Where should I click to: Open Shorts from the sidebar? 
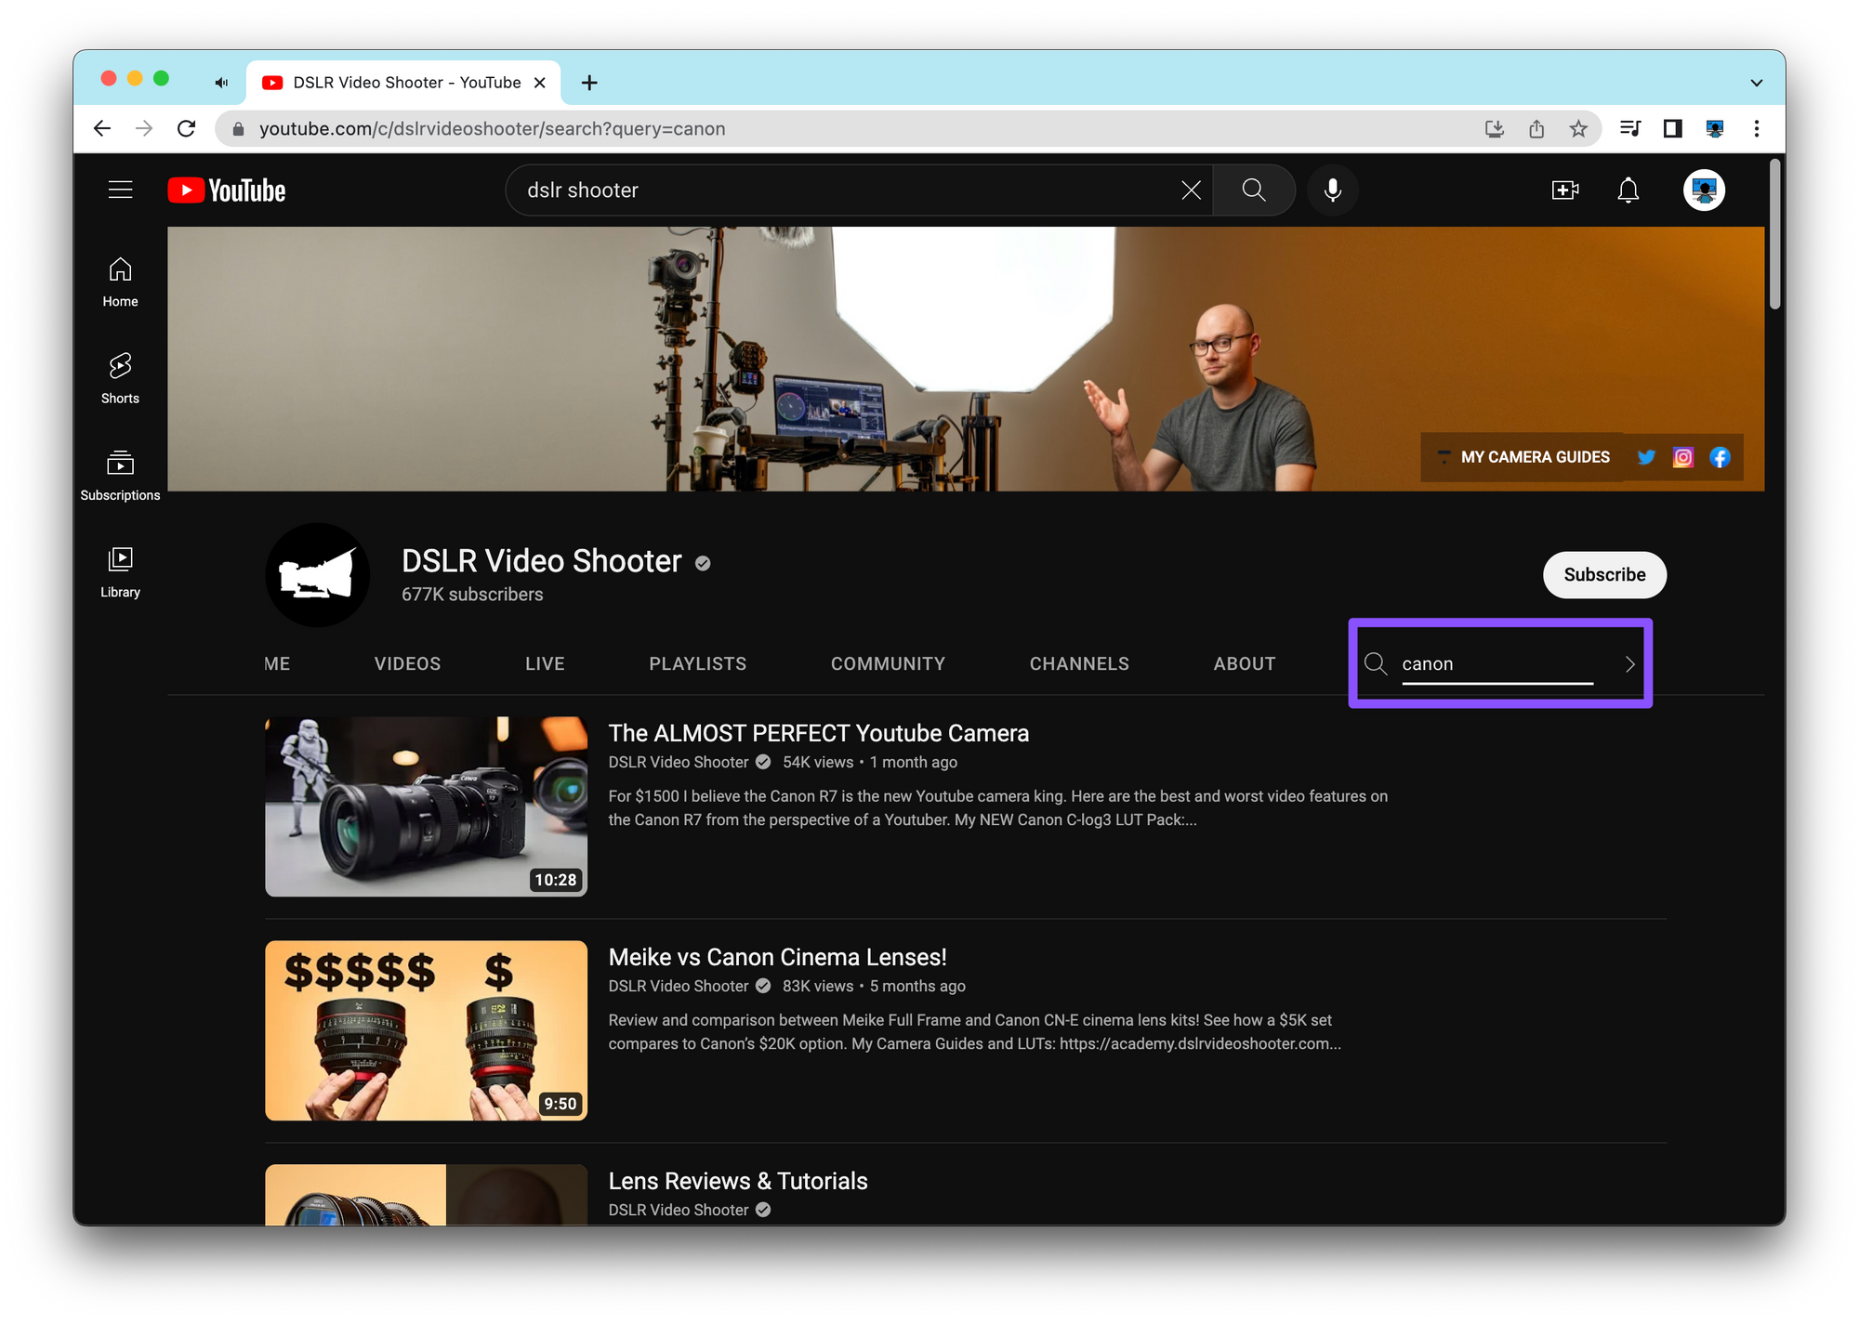[x=120, y=378]
